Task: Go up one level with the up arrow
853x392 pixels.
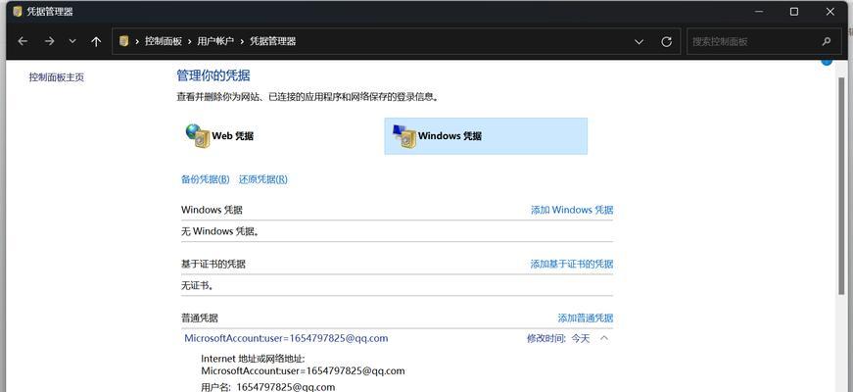Action: tap(96, 41)
